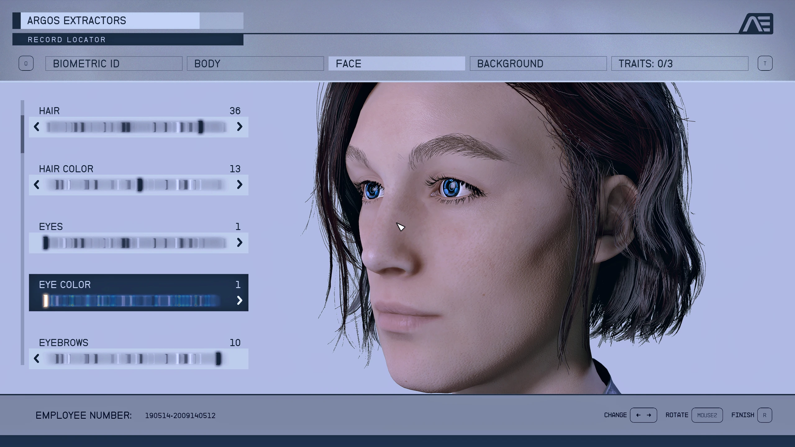Switch to the Biometric ID tab
The width and height of the screenshot is (795, 447).
pyautogui.click(x=114, y=64)
